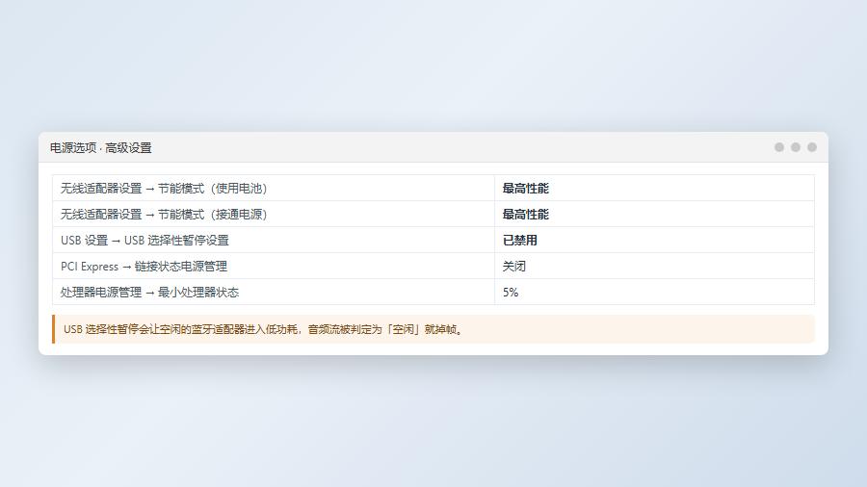This screenshot has width=867, height=487.
Task: Click the middle gray window control dot
Action: (796, 147)
